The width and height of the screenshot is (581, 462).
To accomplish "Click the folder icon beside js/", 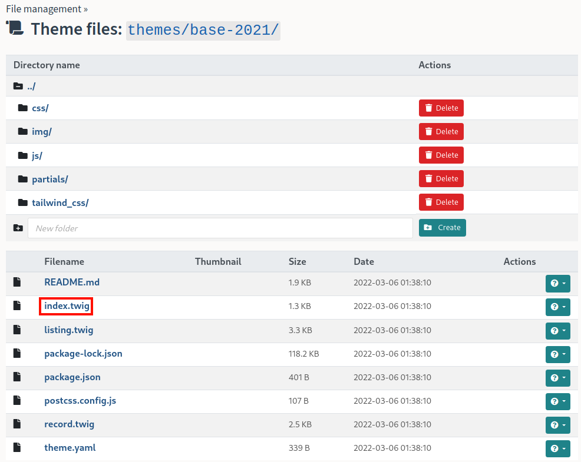I will (x=23, y=155).
